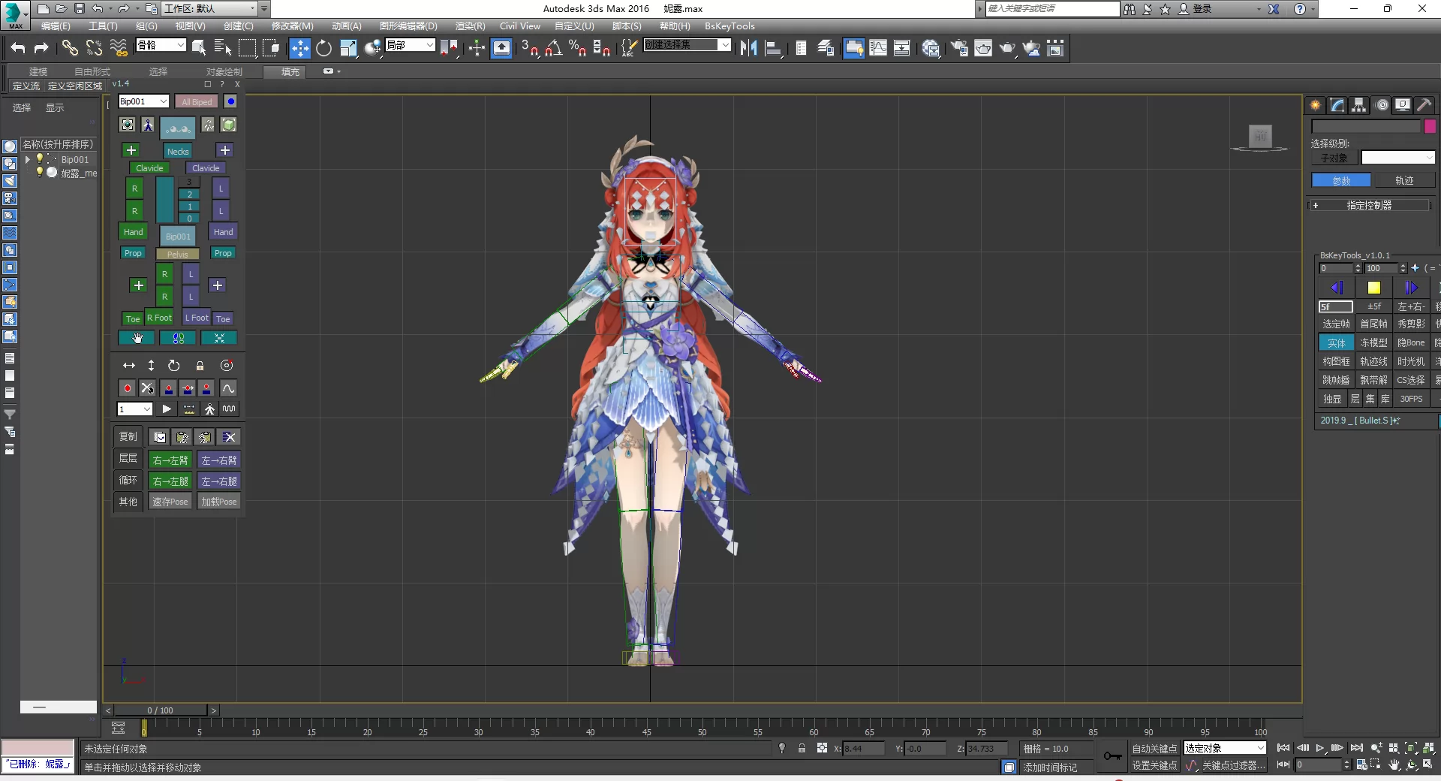This screenshot has height=781, width=1441.
Task: Toggle the 自动关键点 auto key mode
Action: 1154,749
